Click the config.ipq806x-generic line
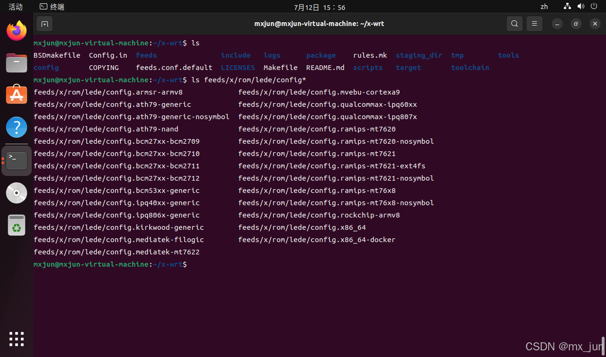The image size is (606, 357). click(x=116, y=215)
